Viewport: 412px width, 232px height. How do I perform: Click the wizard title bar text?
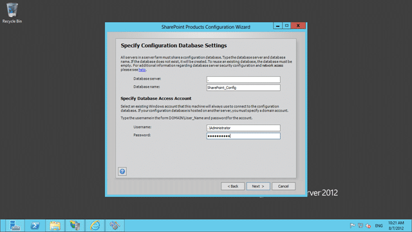click(205, 27)
